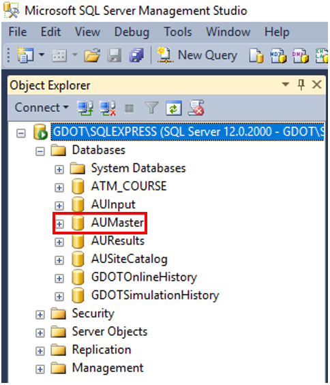Viewport: 330px width, 385px height.
Task: Expand the GDOTSimulationHistory database
Action: (59, 296)
